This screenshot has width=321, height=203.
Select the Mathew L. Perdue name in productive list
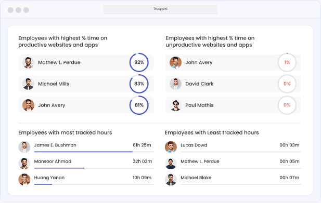pos(59,62)
